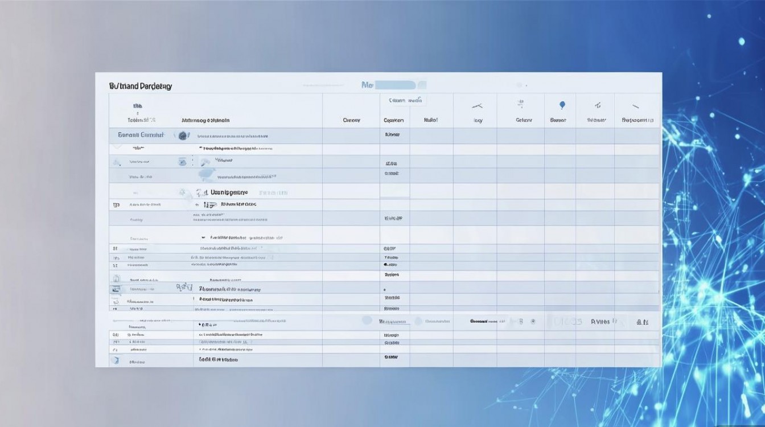Click the blue icon in the bottom row's left cell
The width and height of the screenshot is (765, 427).
click(x=116, y=360)
